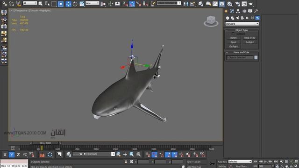Click the Use Pivot Point Center icon
The image size is (299, 168).
click(x=103, y=4)
